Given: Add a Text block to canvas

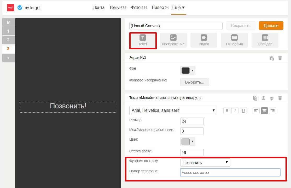Looking at the screenshot, I should (x=143, y=40).
